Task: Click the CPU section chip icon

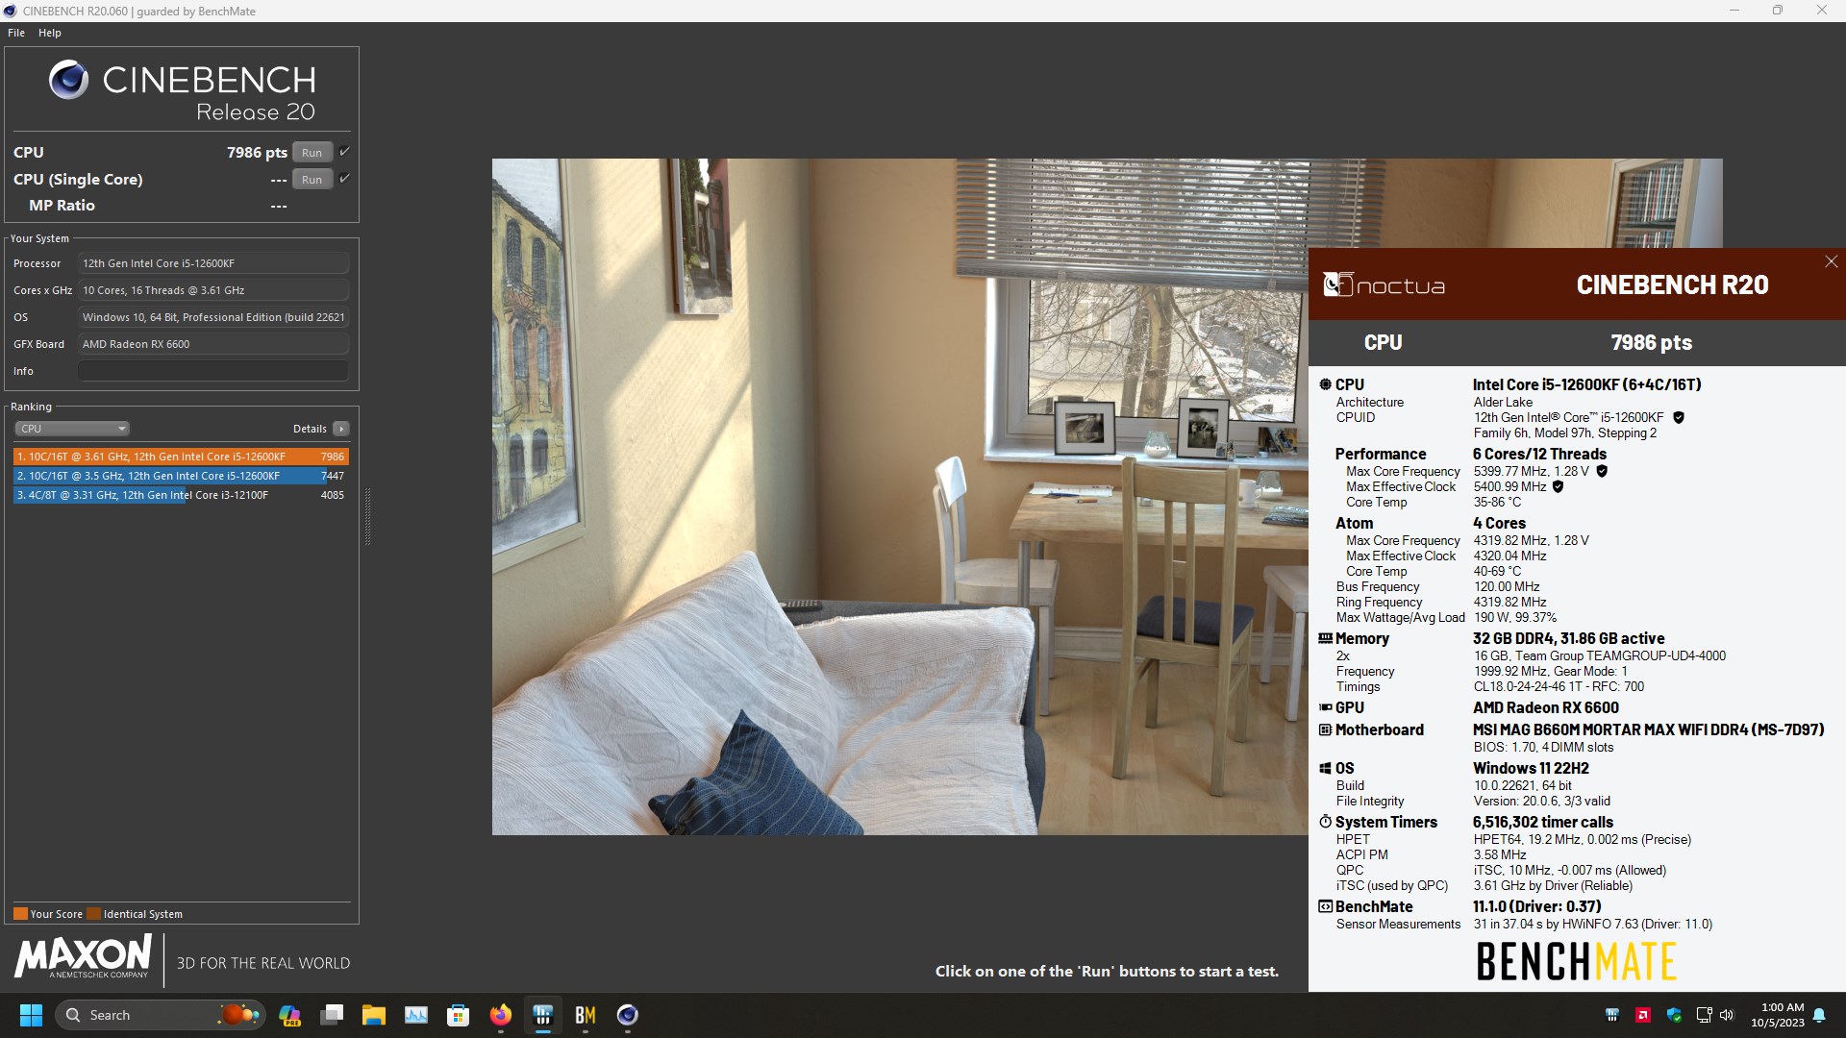Action: click(x=1325, y=384)
